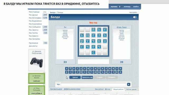Open Настройки of the Balda game
Viewport: 169px width, 95px height.
[x=133, y=12]
